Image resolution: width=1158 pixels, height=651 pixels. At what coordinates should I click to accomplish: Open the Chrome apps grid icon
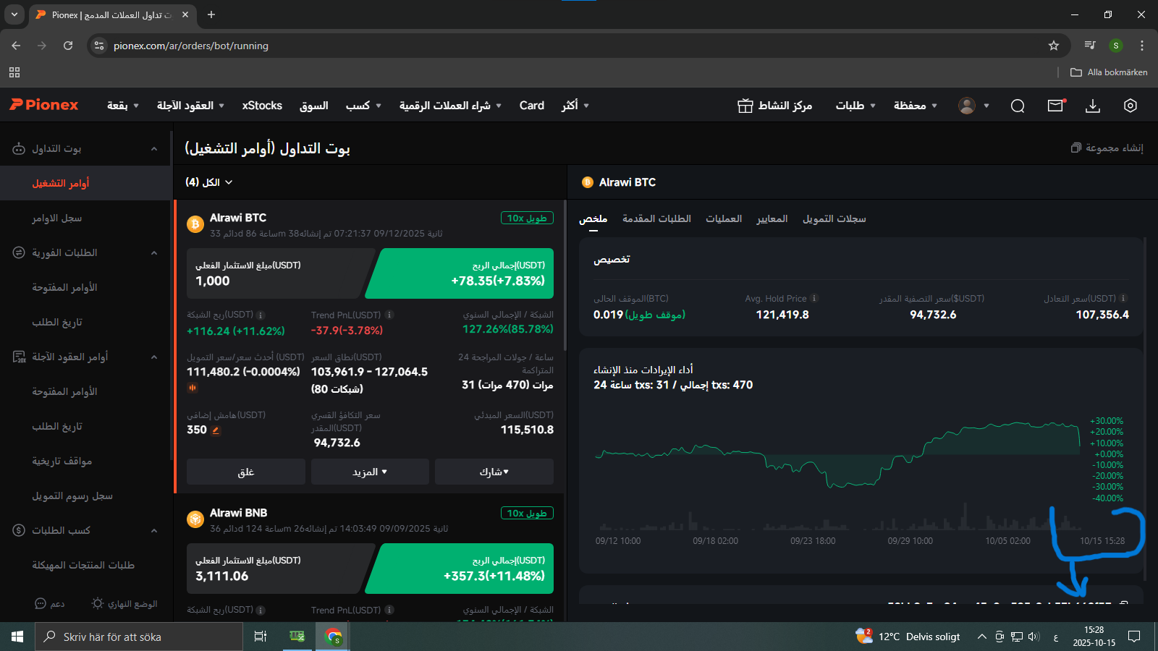point(14,72)
